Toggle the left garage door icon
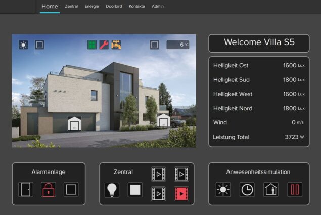 pos(74,123)
